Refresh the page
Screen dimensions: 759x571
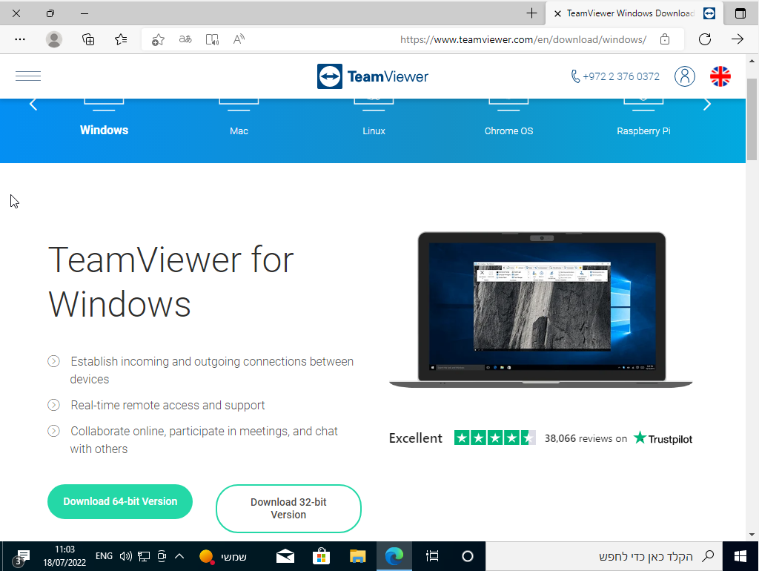click(705, 39)
